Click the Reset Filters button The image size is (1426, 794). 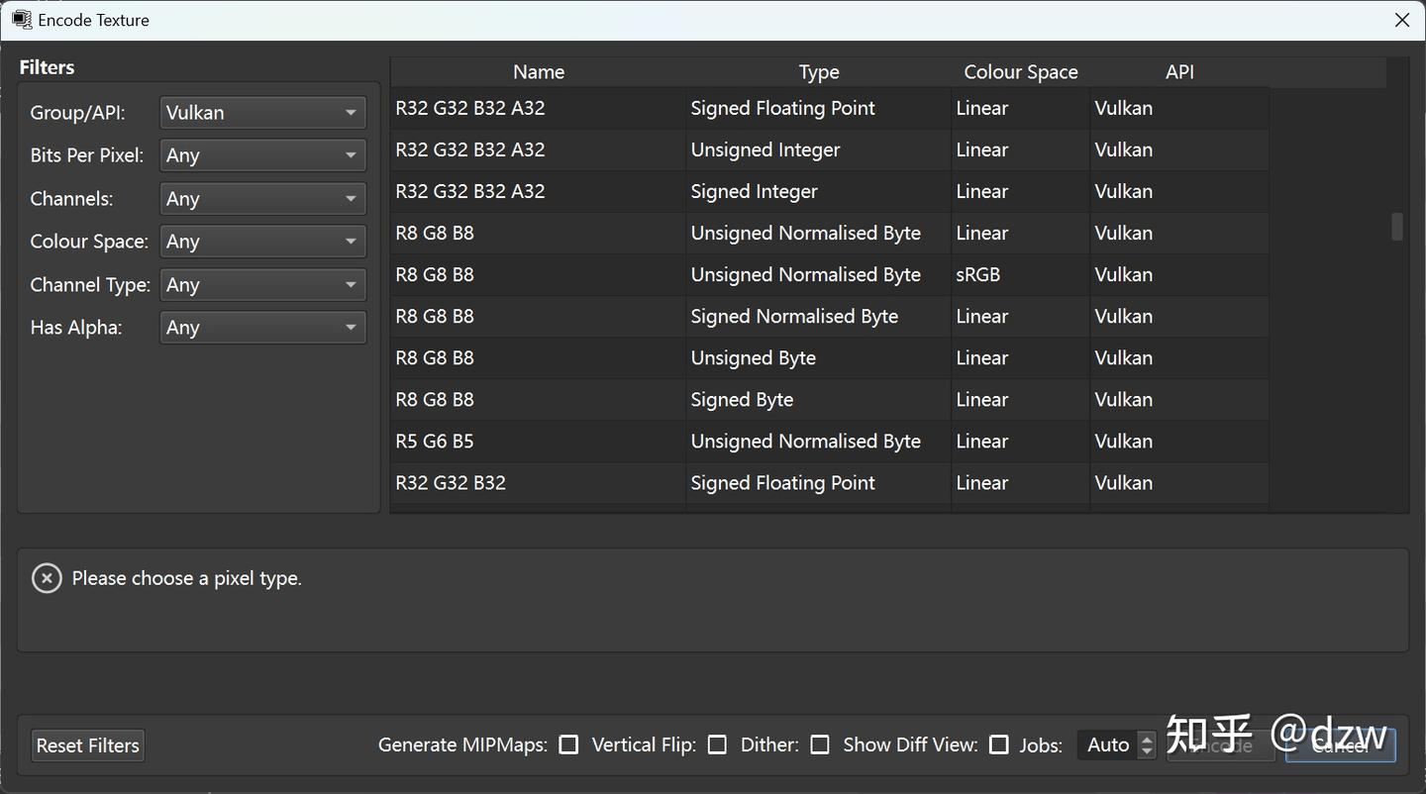[88, 745]
